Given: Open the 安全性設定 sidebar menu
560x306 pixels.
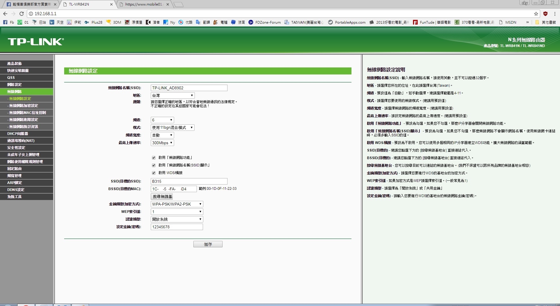Looking at the screenshot, I should [27, 148].
